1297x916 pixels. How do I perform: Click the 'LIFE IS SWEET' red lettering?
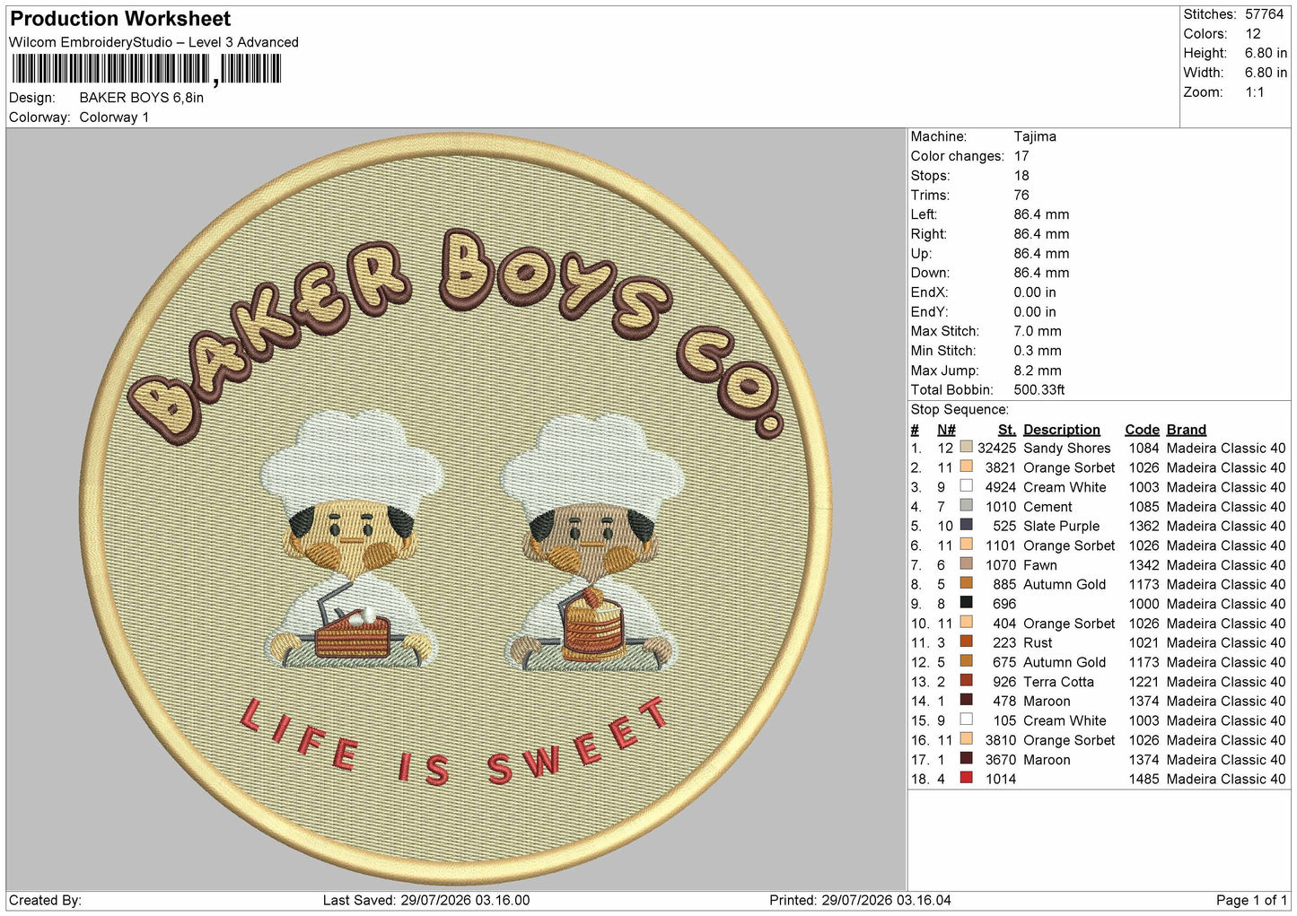tap(454, 743)
